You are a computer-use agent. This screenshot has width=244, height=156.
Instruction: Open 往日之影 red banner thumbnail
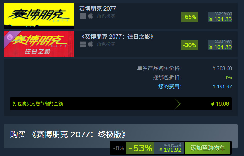pyautogui.click(x=39, y=44)
